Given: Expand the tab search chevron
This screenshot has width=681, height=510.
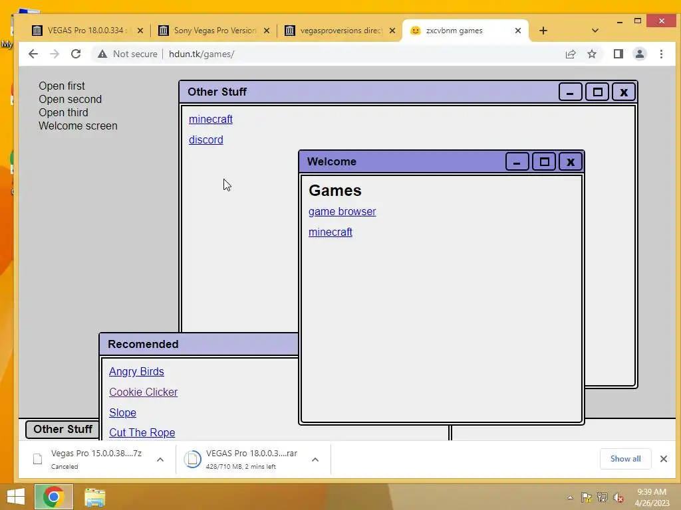Looking at the screenshot, I should (x=595, y=31).
